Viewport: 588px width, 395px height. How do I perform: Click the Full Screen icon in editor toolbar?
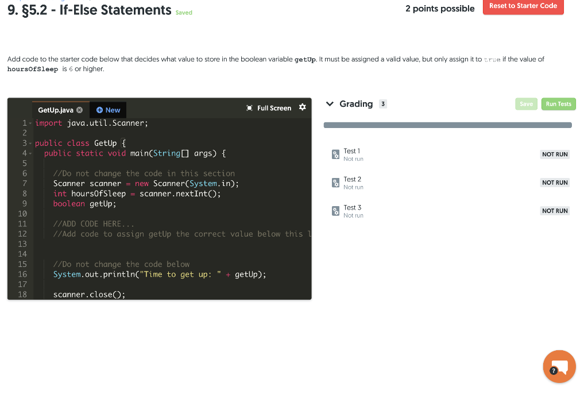click(x=249, y=108)
